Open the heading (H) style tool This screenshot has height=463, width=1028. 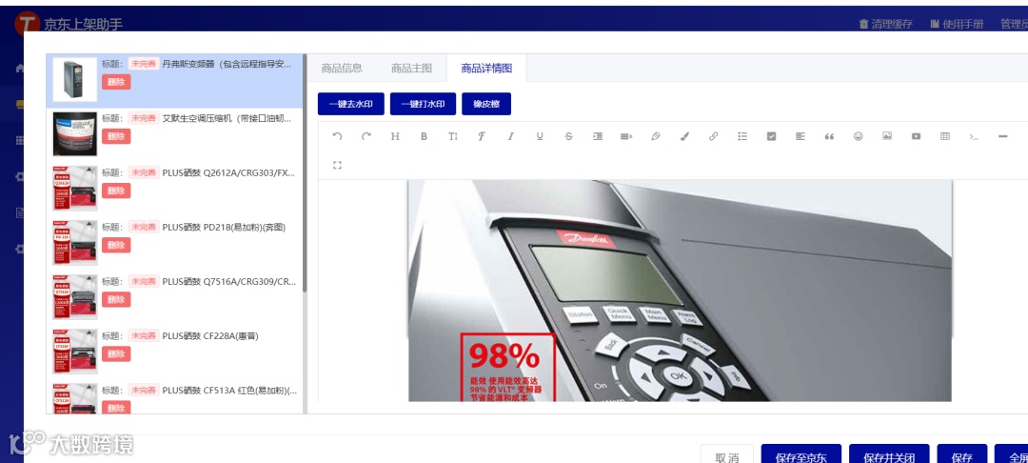pyautogui.click(x=395, y=136)
